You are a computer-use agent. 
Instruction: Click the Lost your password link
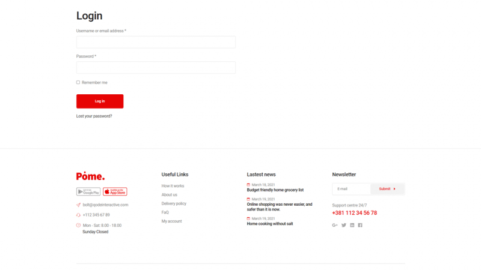pos(94,116)
